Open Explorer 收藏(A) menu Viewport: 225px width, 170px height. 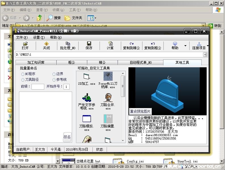[x=58, y=10]
